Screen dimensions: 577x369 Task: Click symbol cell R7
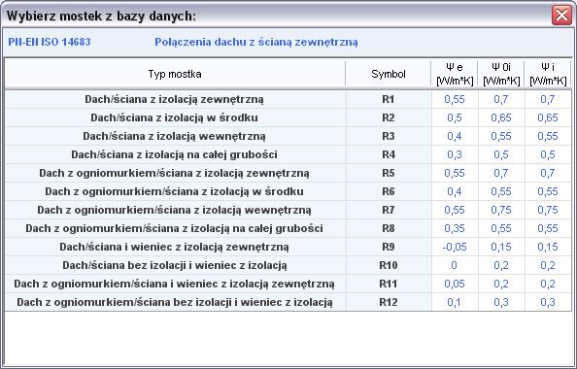389,210
